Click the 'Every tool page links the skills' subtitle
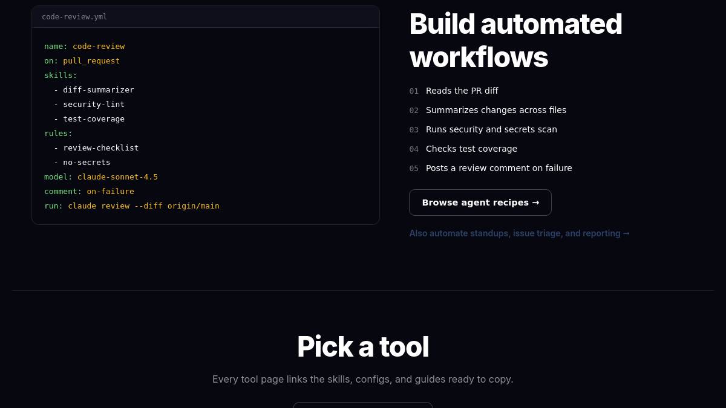Viewport: 726px width, 408px height. click(x=363, y=380)
